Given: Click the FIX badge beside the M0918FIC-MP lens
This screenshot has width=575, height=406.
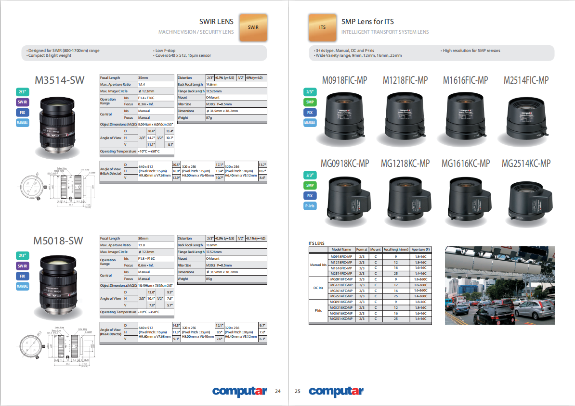Looking at the screenshot, I should 310,113.
